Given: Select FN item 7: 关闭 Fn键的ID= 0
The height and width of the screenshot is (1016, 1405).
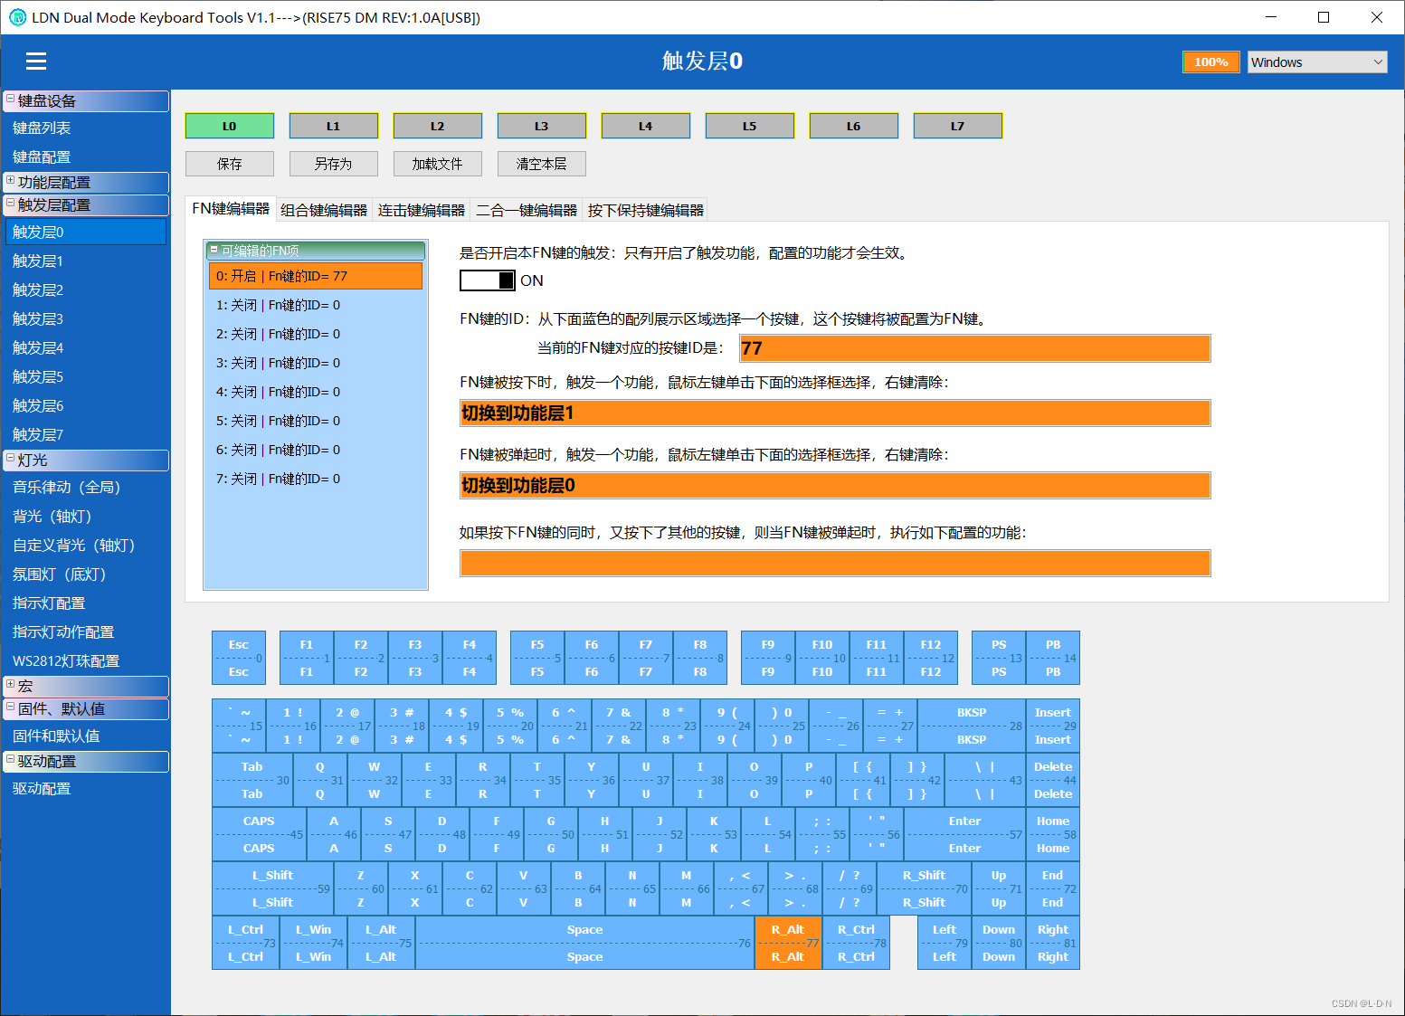Looking at the screenshot, I should [x=316, y=479].
